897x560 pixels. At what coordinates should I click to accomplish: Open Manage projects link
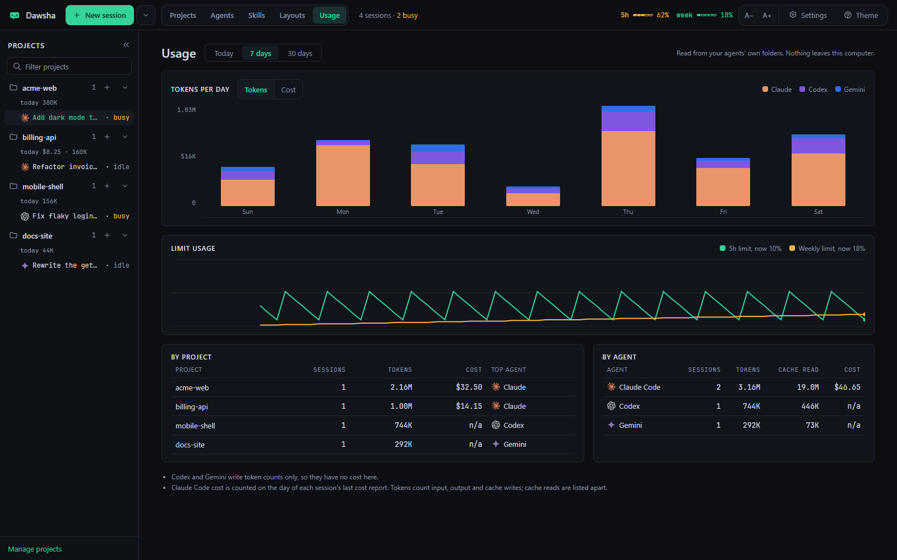(35, 549)
